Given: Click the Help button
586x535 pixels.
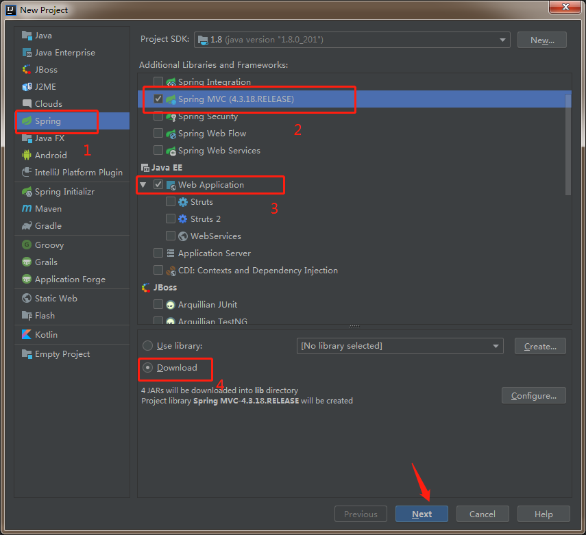Looking at the screenshot, I should 544,514.
